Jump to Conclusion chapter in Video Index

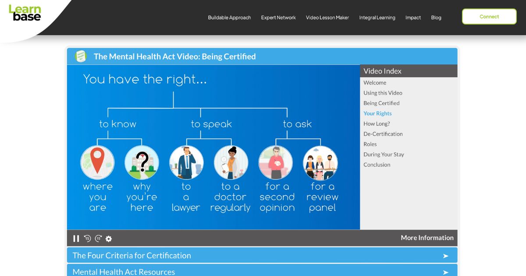click(x=377, y=165)
